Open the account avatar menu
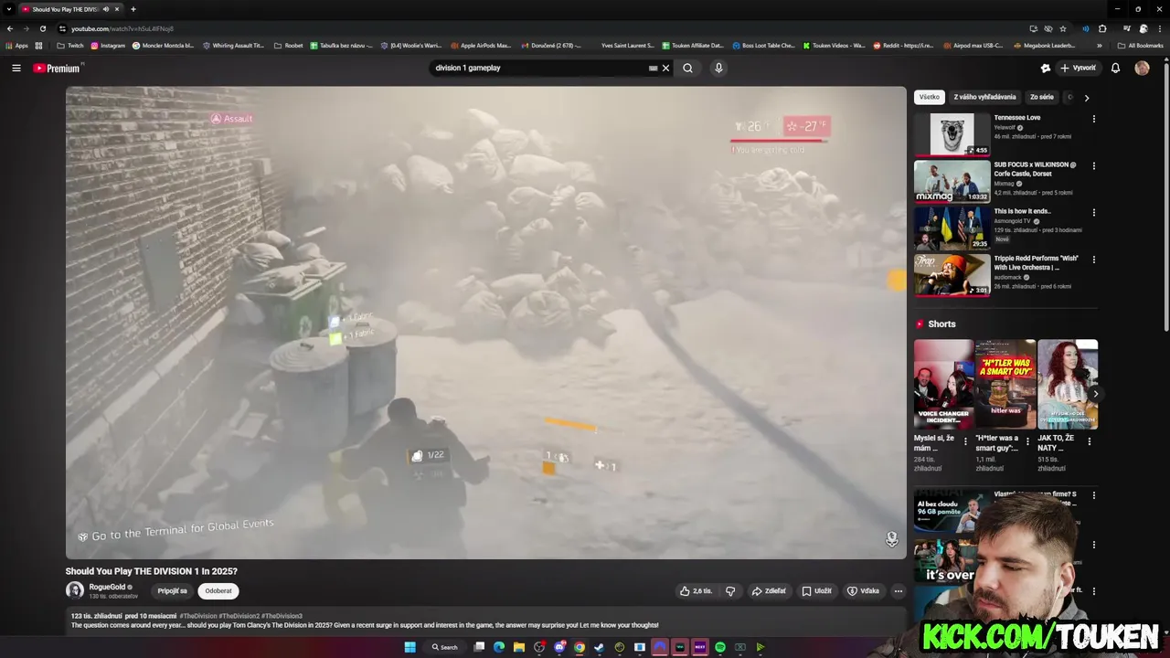Image resolution: width=1170 pixels, height=658 pixels. tap(1142, 68)
